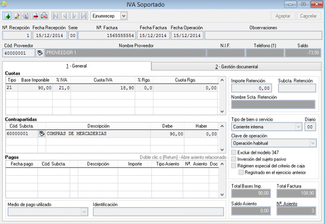This screenshot has height=224, width=325.
Task: Click the Nº. Factura field
Action: point(107,35)
